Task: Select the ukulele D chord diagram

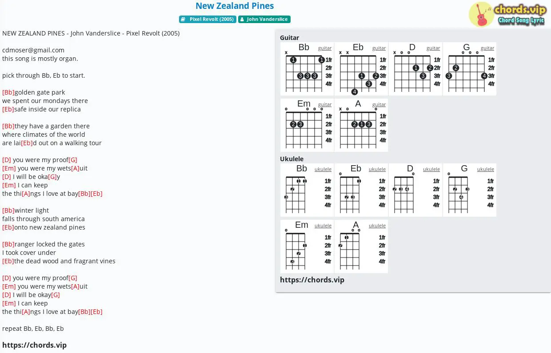Action: (x=415, y=190)
